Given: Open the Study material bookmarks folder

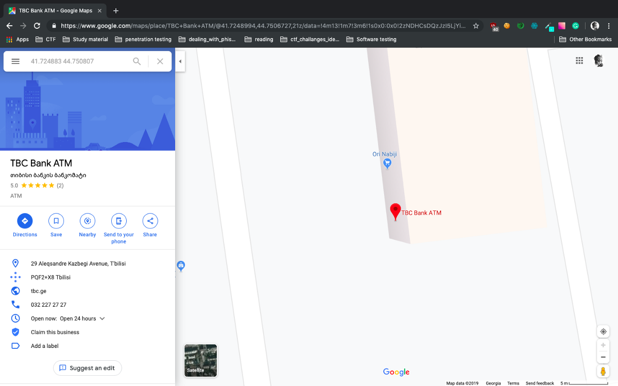Looking at the screenshot, I should (x=85, y=39).
